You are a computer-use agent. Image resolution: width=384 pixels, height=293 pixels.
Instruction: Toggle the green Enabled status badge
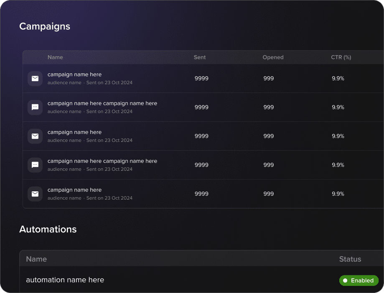pos(359,280)
